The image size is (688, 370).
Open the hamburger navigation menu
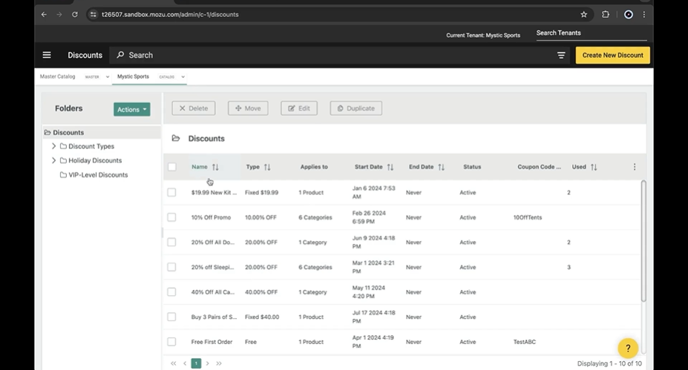pos(47,55)
